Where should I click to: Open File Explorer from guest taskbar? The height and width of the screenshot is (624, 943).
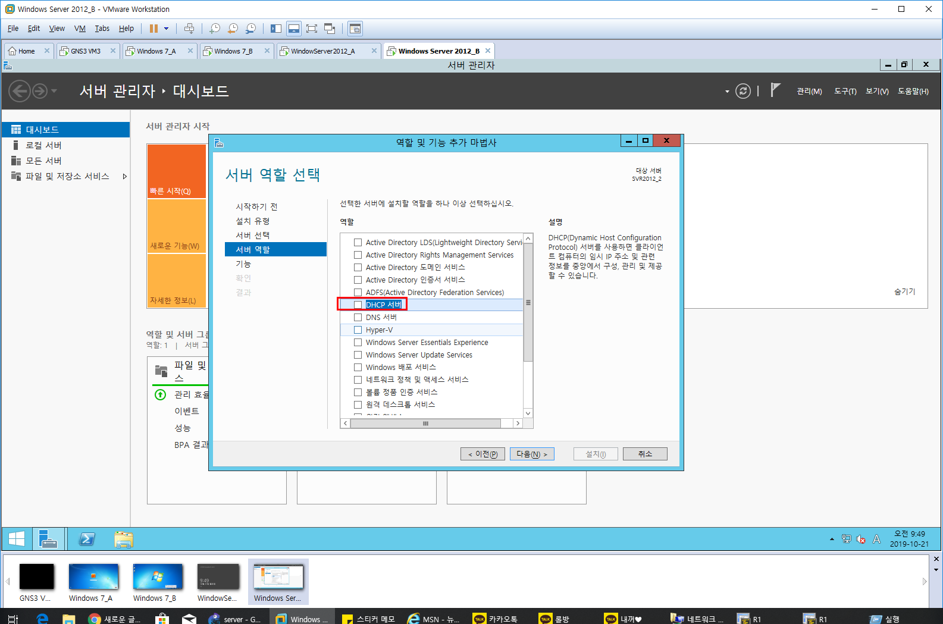[123, 539]
